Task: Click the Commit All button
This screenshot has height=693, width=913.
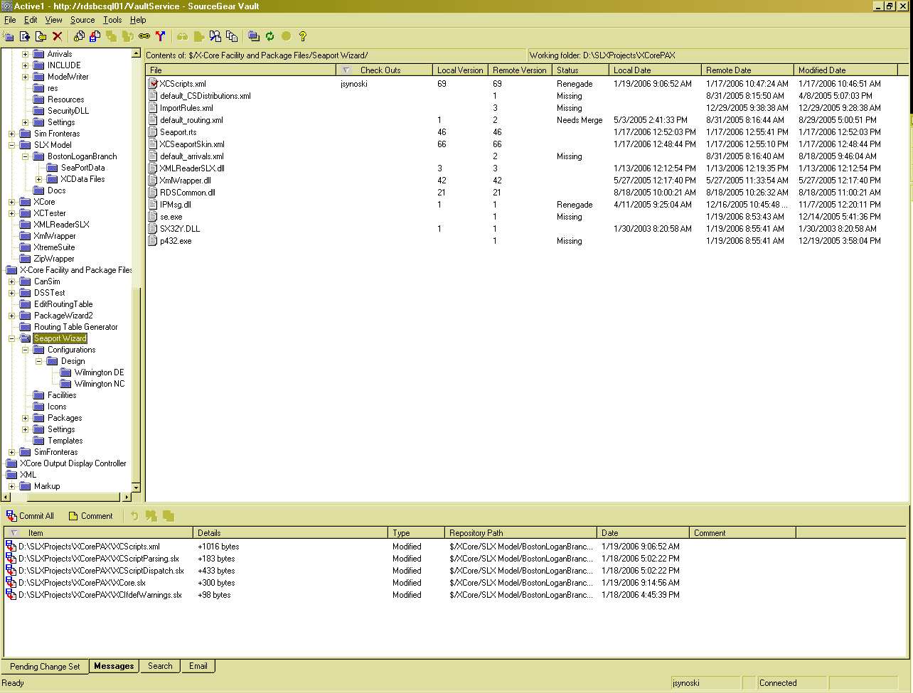Action: 30,516
